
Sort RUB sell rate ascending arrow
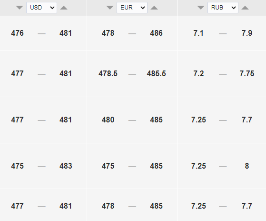245,8
